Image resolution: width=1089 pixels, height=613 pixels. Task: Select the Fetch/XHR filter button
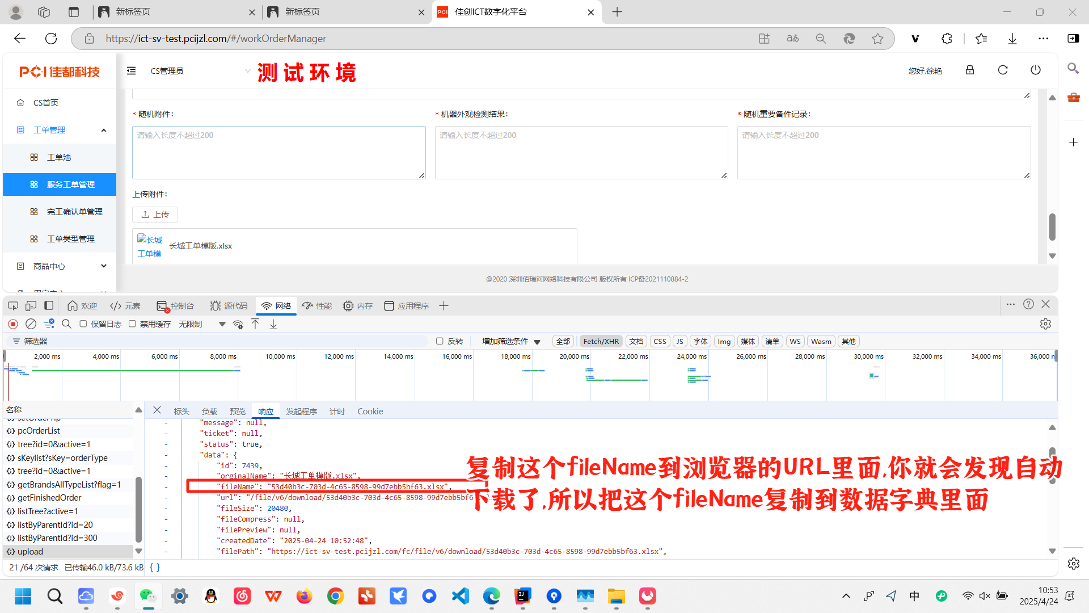(x=601, y=341)
